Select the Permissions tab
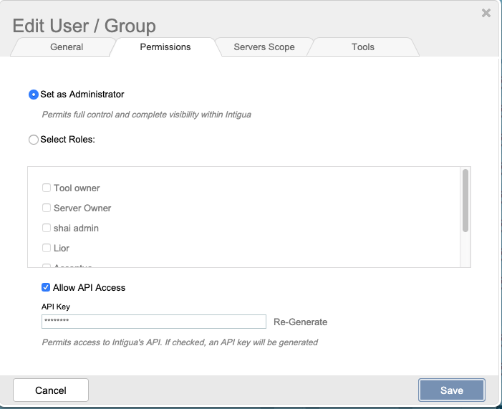Image resolution: width=502 pixels, height=409 pixels. [165, 47]
